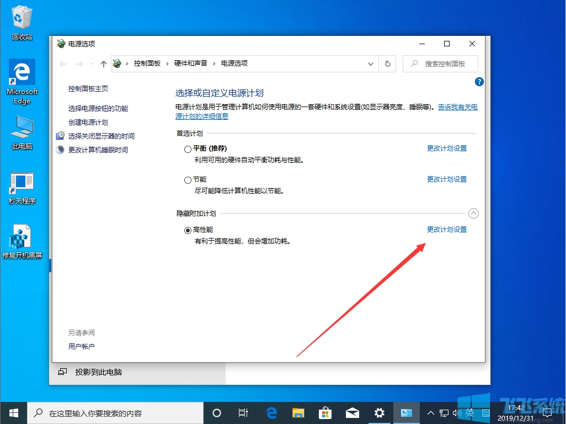Open the address bar dropdown arrow

[371, 63]
